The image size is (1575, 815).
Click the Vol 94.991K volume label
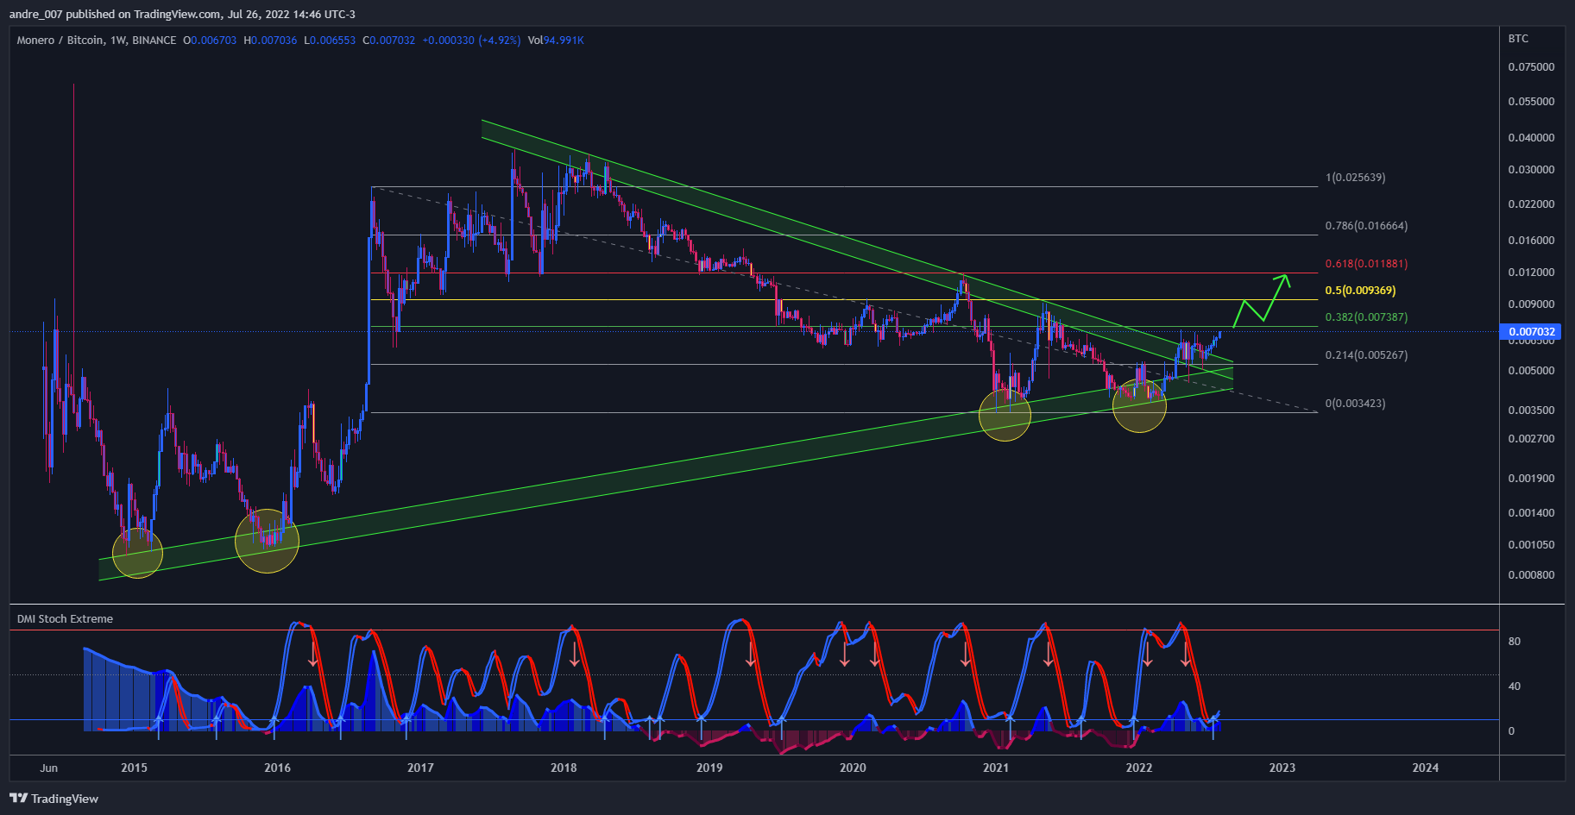click(x=556, y=41)
